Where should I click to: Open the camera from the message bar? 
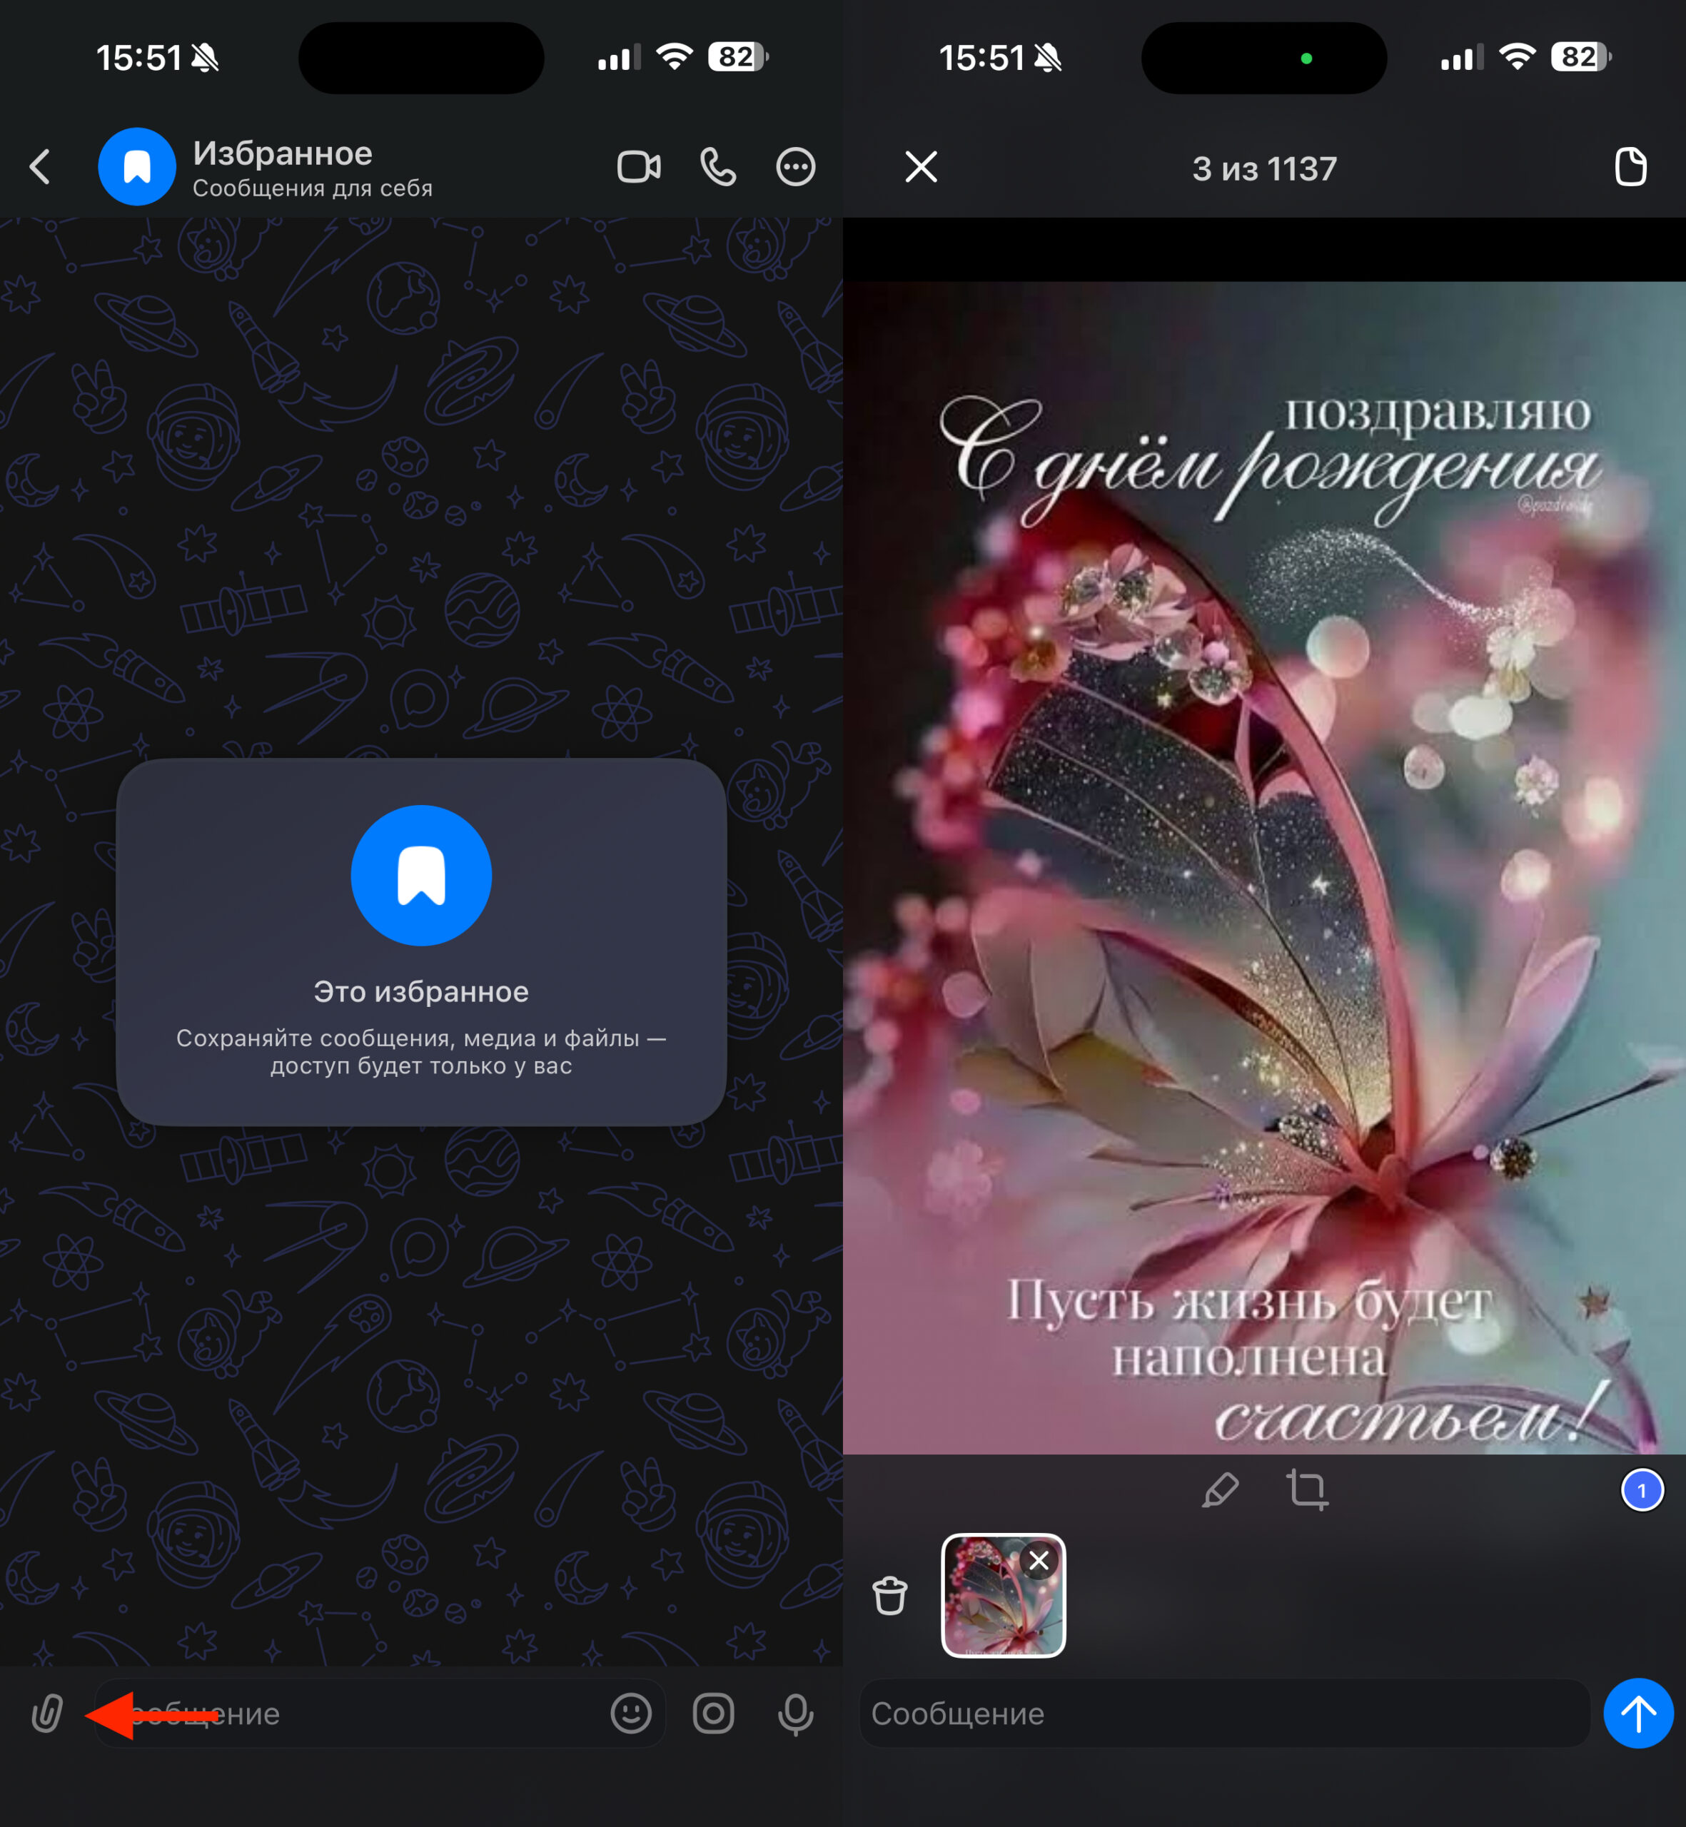(714, 1714)
